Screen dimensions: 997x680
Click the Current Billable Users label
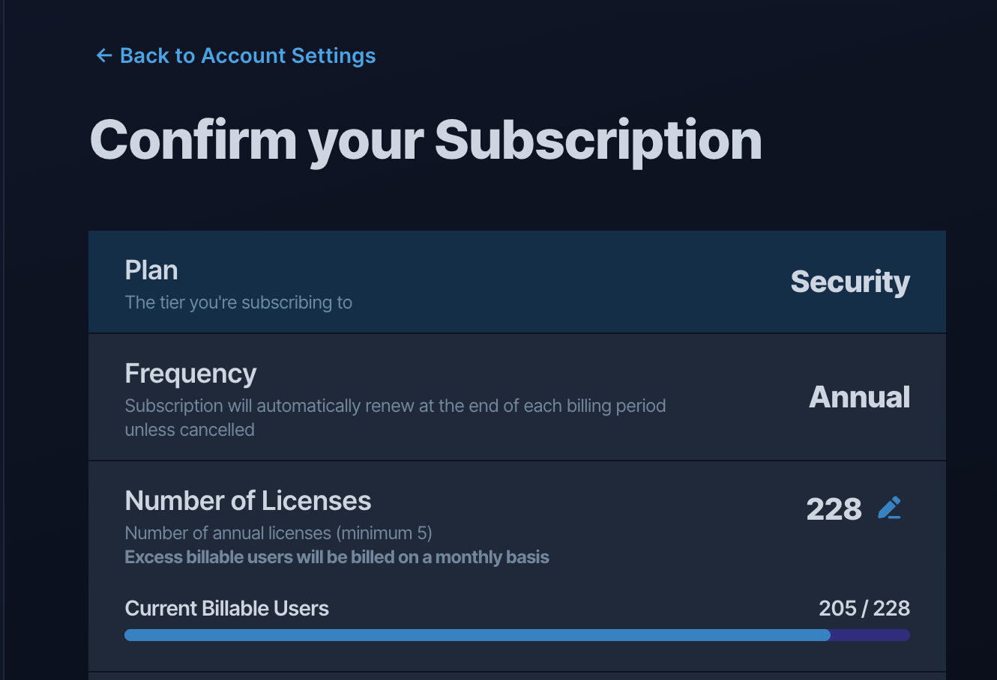click(227, 608)
